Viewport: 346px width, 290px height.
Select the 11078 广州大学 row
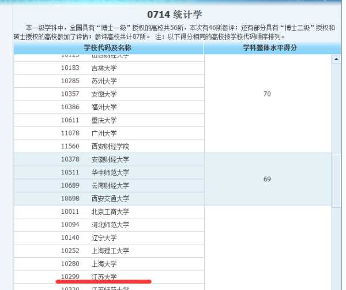click(109, 133)
